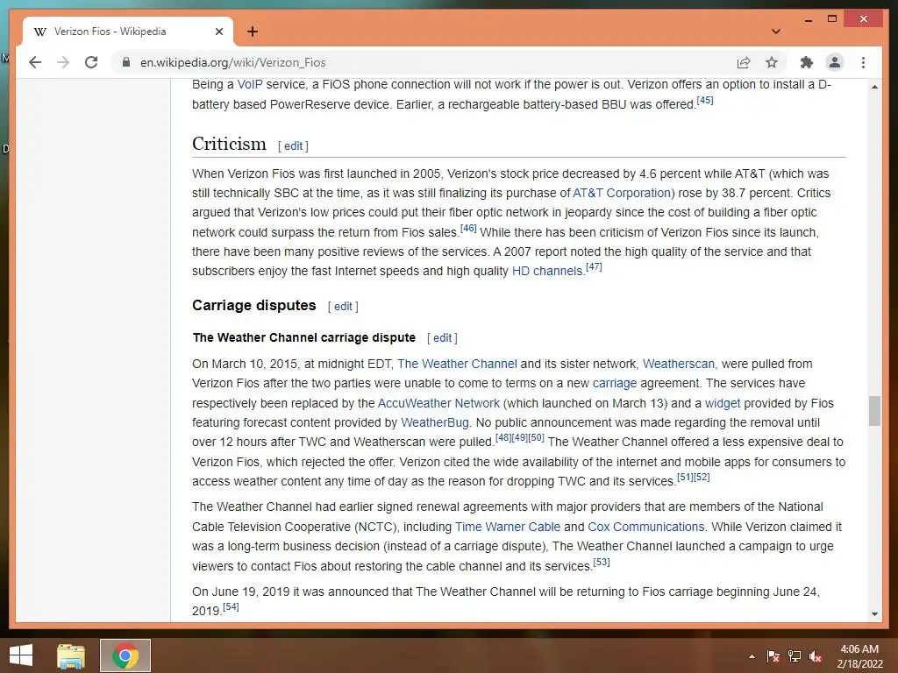Edit the Carriage disputes section
Image resolution: width=898 pixels, height=673 pixels.
pos(343,306)
